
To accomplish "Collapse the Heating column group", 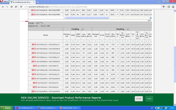I will click(x=128, y=29).
